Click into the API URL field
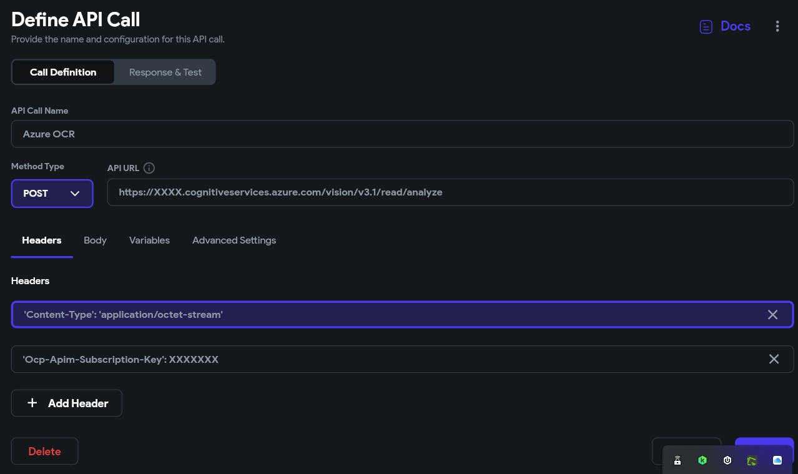The width and height of the screenshot is (798, 474). tap(450, 193)
